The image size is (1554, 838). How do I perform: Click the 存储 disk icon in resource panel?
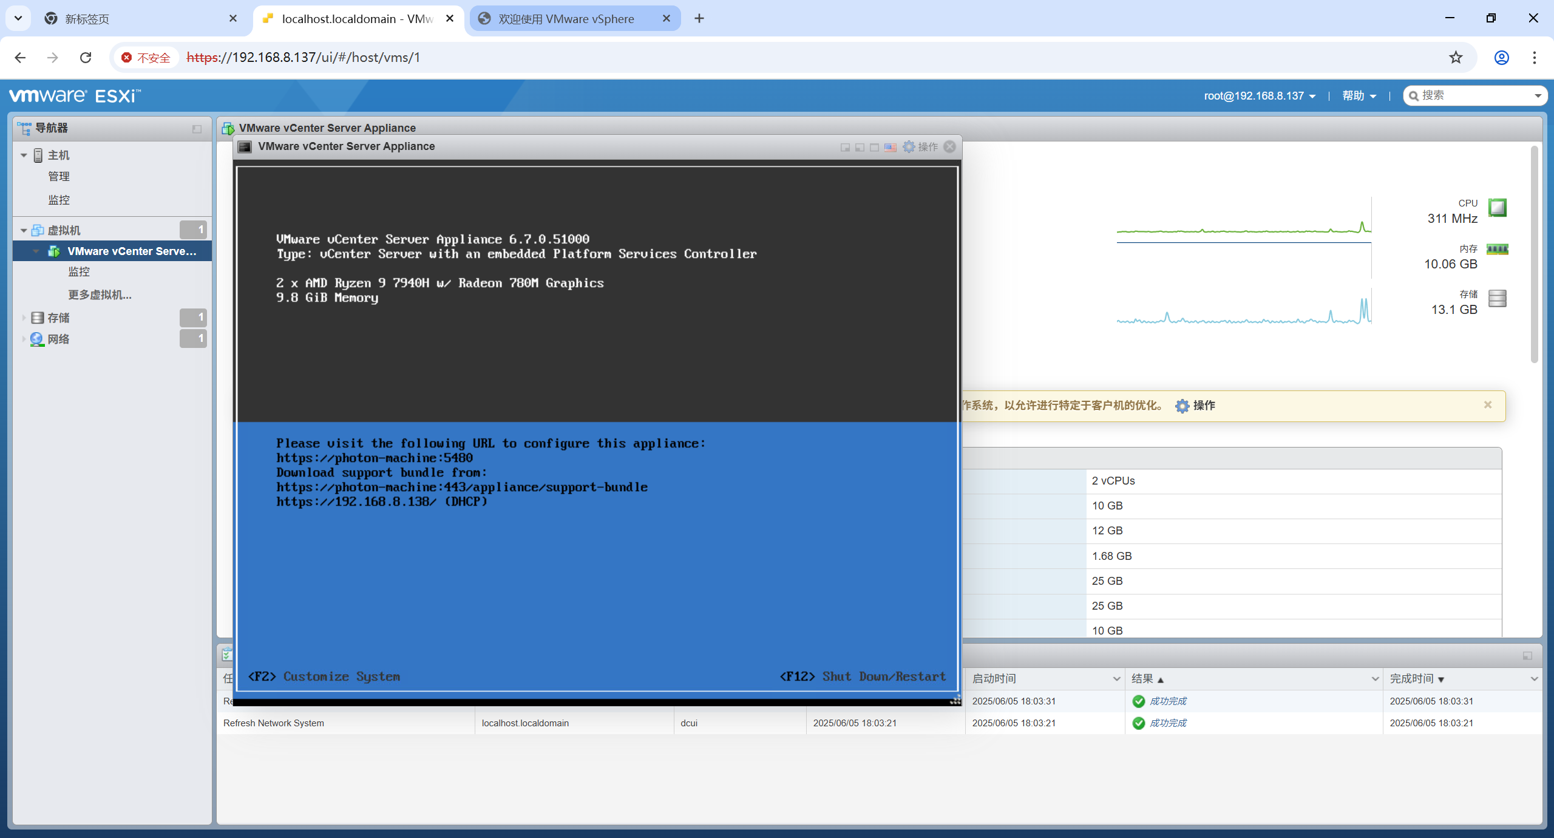pos(1498,299)
